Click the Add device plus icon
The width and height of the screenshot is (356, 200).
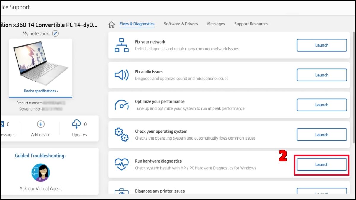pos(41,124)
